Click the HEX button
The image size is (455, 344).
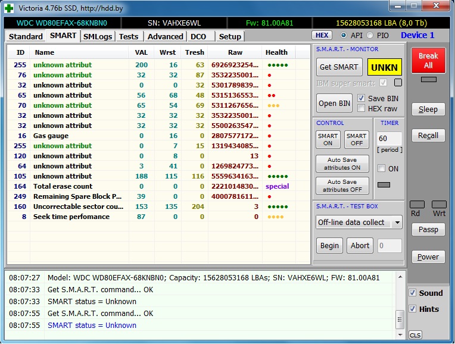[322, 35]
